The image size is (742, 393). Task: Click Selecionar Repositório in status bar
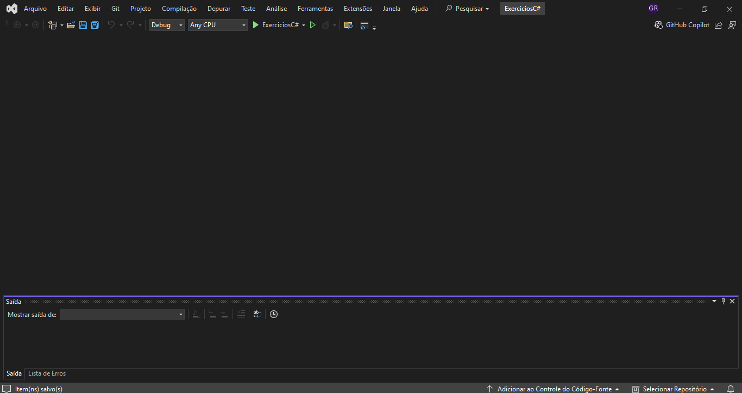pyautogui.click(x=673, y=389)
